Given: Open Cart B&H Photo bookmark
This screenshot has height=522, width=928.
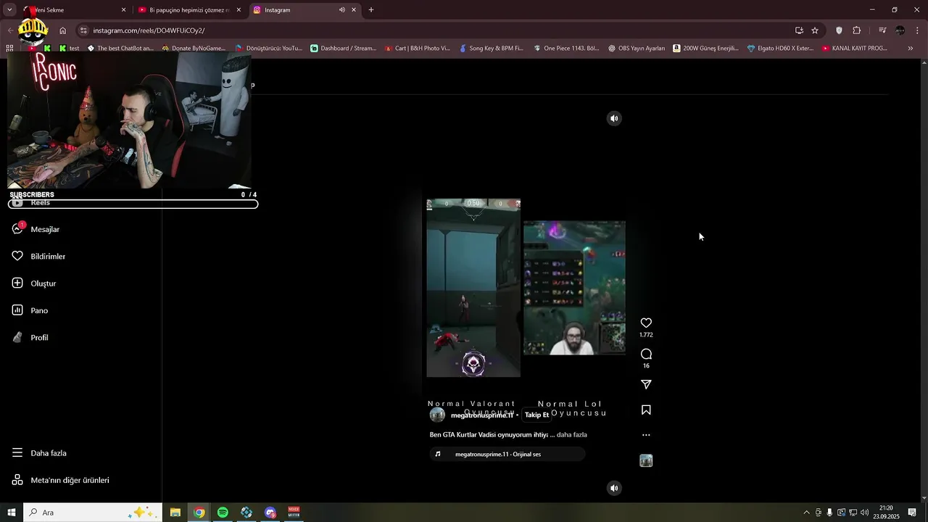Looking at the screenshot, I should point(418,49).
